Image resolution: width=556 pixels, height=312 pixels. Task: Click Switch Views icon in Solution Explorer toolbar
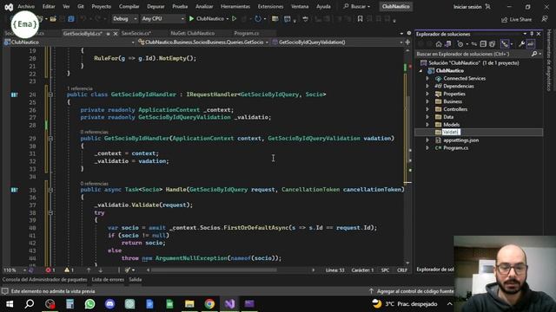click(x=448, y=44)
